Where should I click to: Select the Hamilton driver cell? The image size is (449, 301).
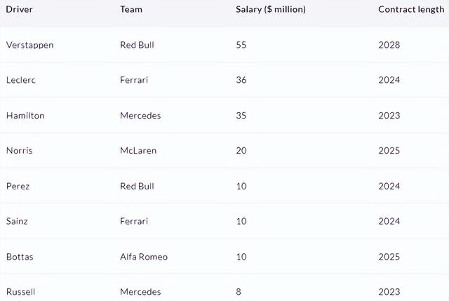(25, 116)
